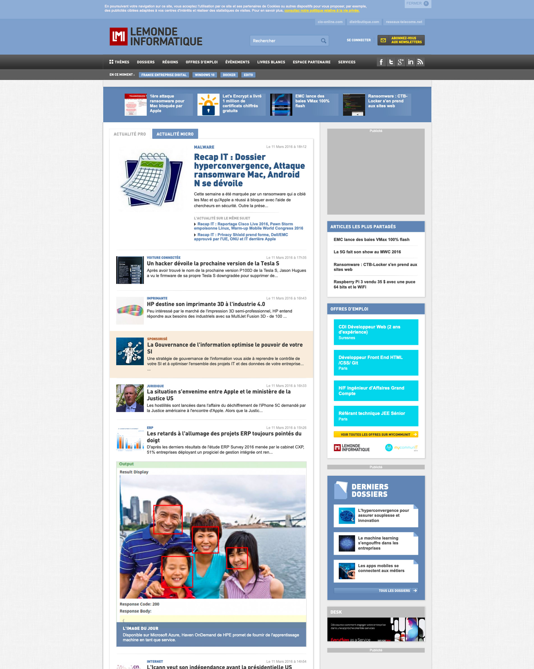Image resolution: width=534 pixels, height=669 pixels.
Task: Click Abonnez-vous aux newsletters button
Action: coord(401,40)
